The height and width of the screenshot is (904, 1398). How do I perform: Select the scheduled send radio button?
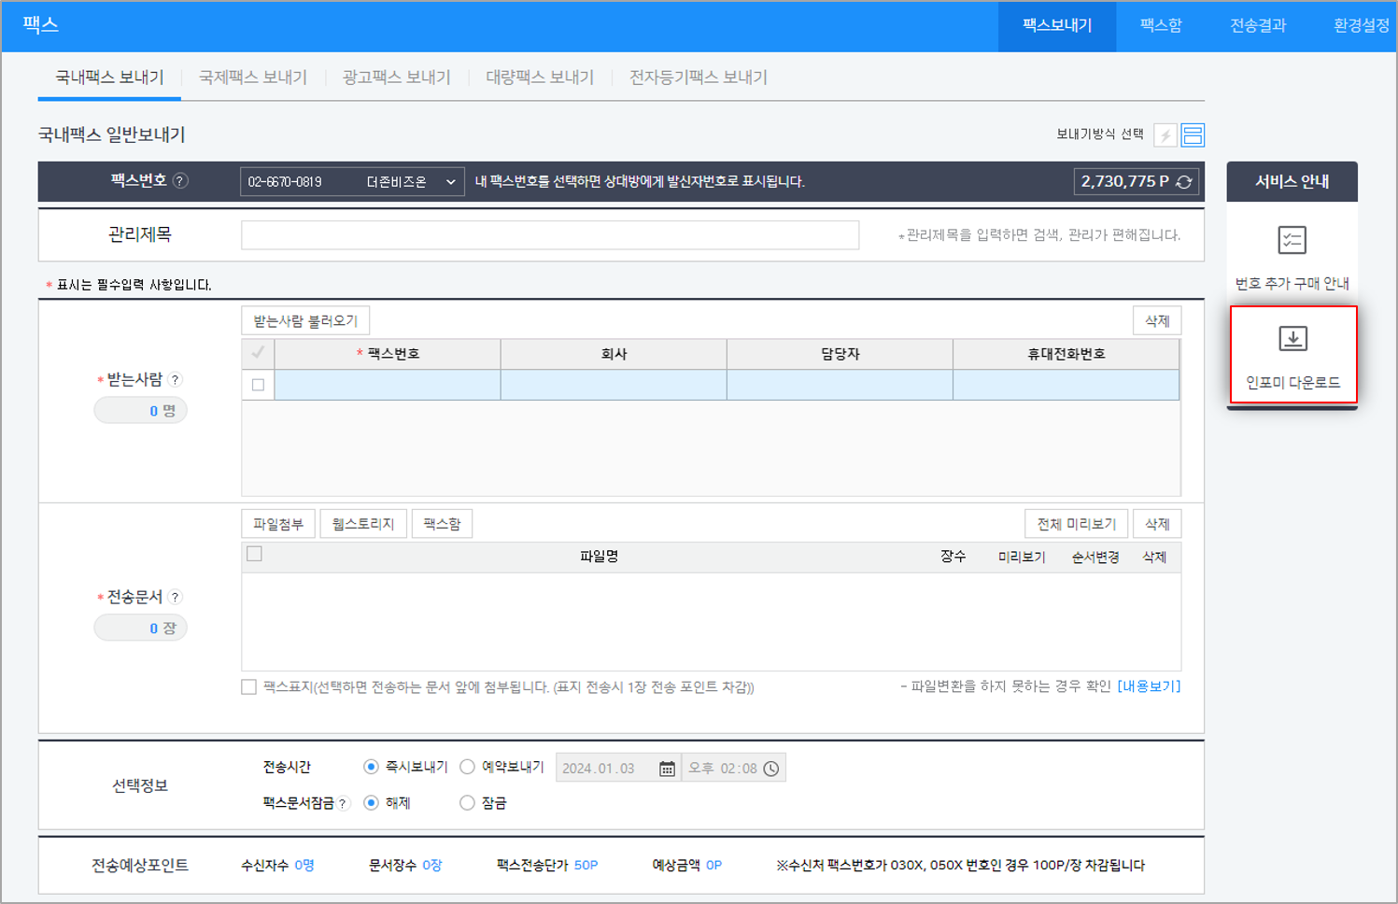point(468,767)
